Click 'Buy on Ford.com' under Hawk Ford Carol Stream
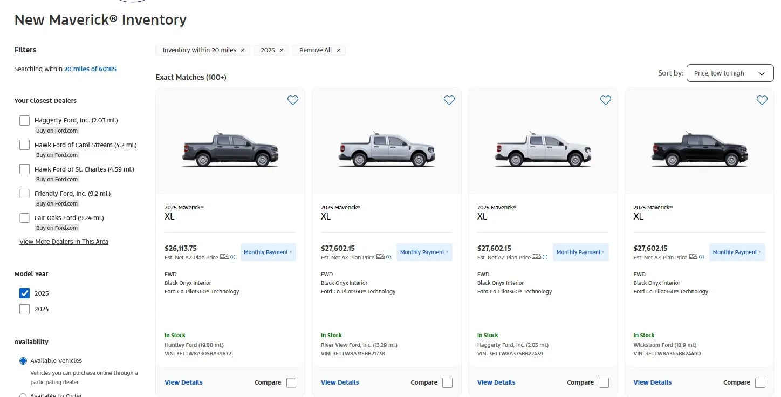 click(57, 155)
